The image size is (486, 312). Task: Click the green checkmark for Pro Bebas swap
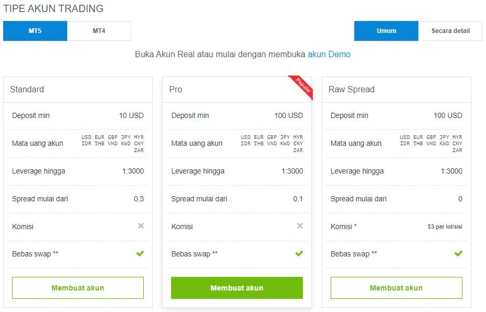pos(299,253)
